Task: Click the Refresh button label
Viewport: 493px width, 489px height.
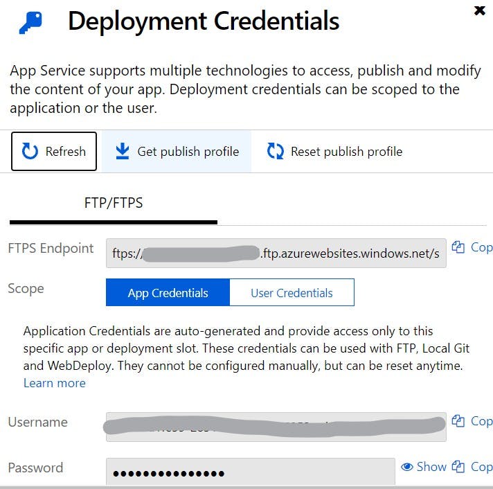Action: tap(66, 152)
